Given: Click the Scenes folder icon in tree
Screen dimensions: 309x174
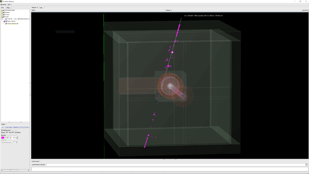Looking at the screenshot, I should click(2, 15).
